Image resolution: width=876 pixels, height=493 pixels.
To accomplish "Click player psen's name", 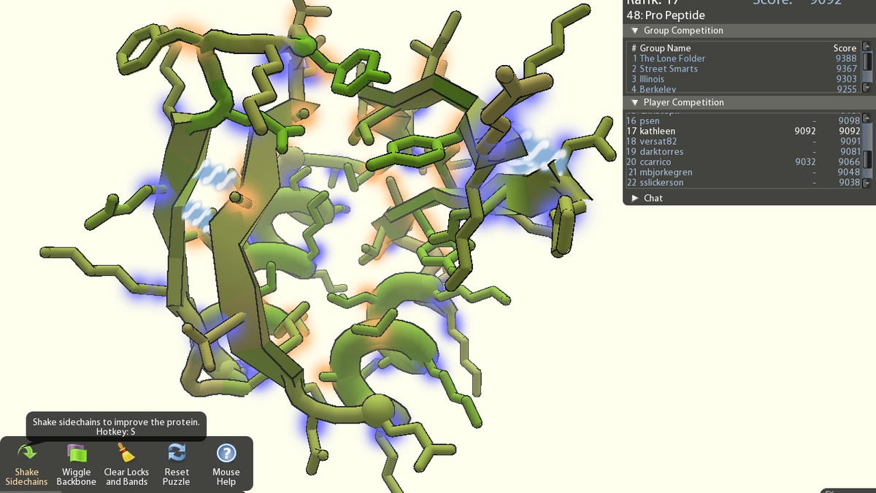I will tap(649, 121).
